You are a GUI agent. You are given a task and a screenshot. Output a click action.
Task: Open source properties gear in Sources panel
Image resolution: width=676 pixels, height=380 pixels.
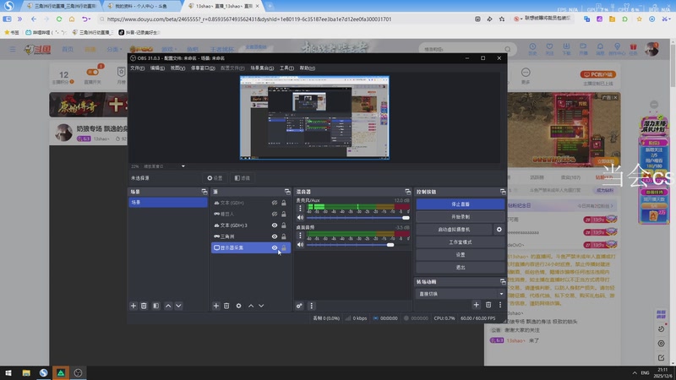point(238,306)
